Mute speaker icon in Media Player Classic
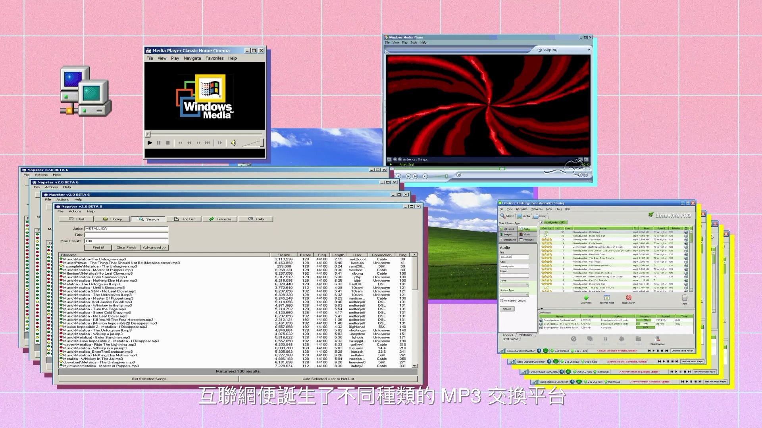 click(233, 143)
